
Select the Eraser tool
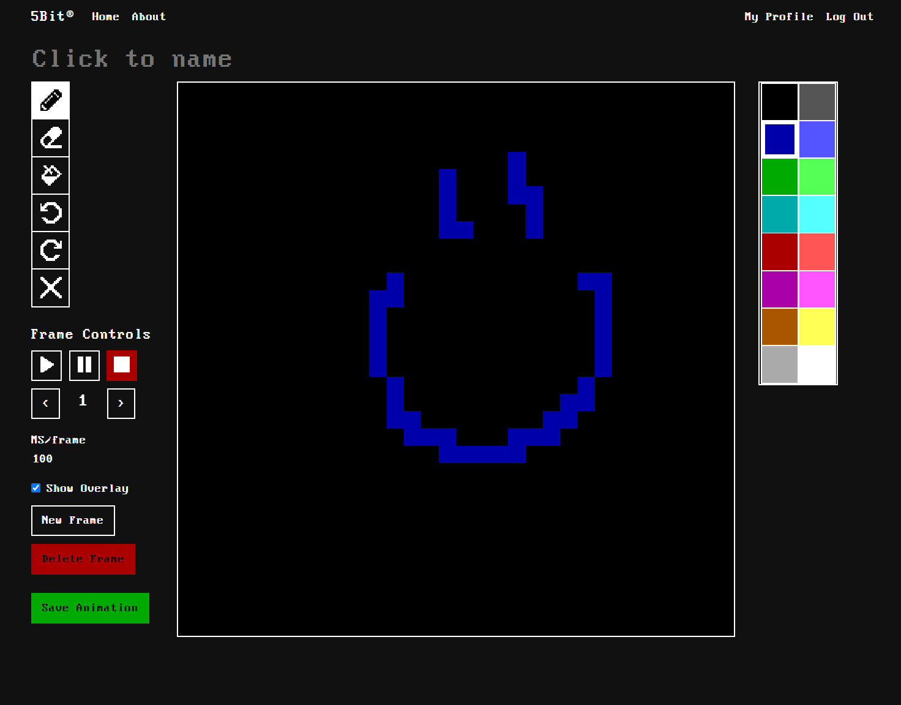50,138
